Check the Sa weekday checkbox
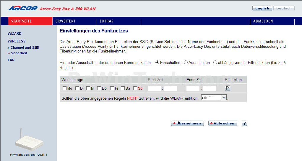302x161 pixels. (123, 88)
